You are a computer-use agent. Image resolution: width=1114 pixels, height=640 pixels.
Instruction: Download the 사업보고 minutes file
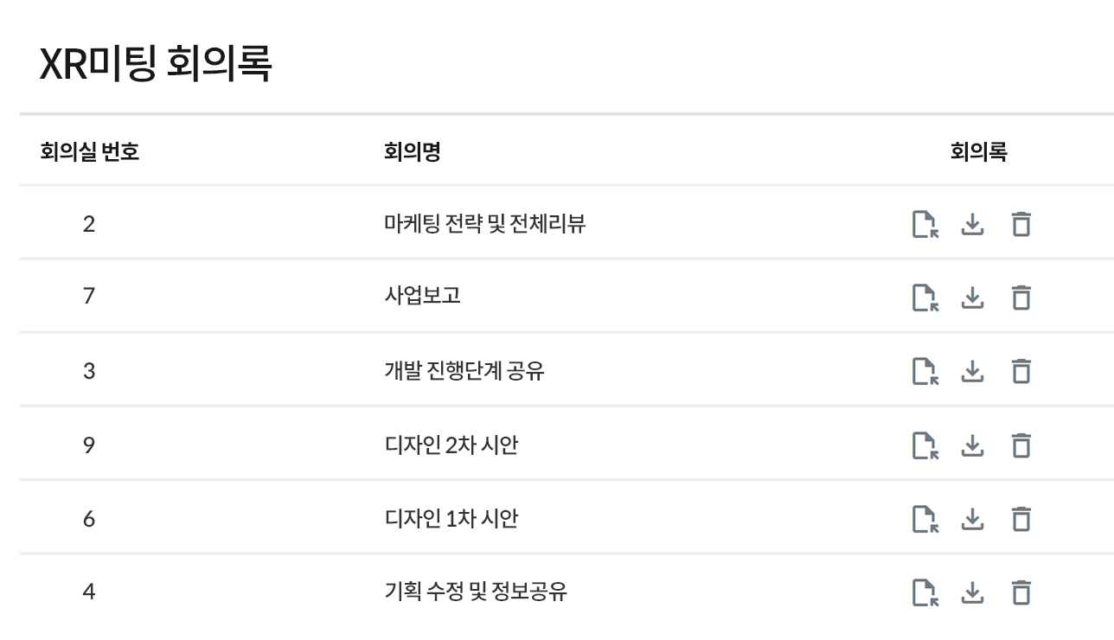(973, 298)
